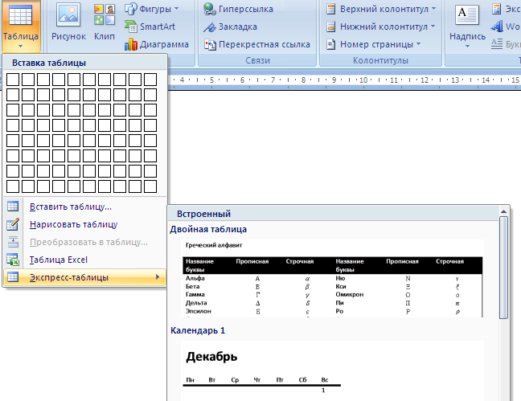521x401 pixels.
Task: Click top-left cell of insert table grid
Action: [x=13, y=80]
